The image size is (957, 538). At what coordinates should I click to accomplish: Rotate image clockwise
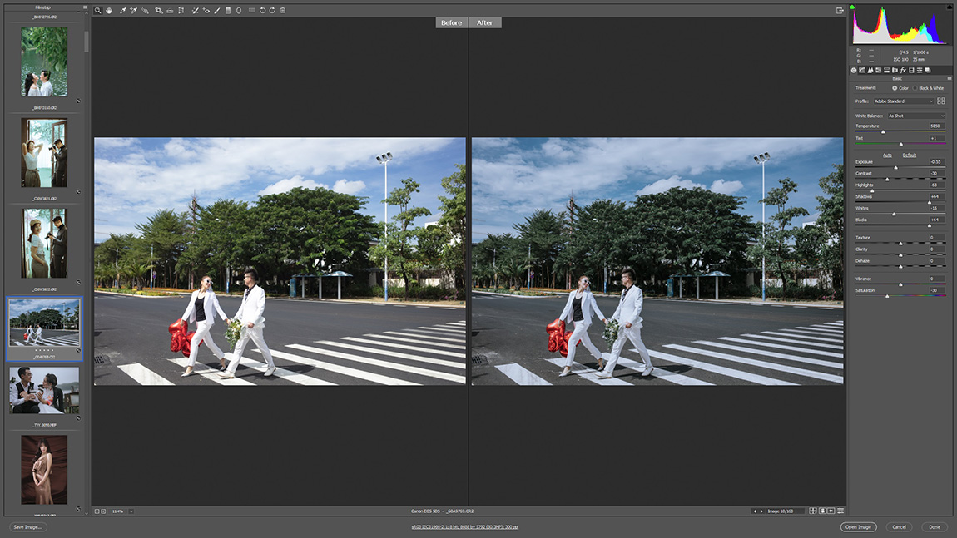pos(272,10)
